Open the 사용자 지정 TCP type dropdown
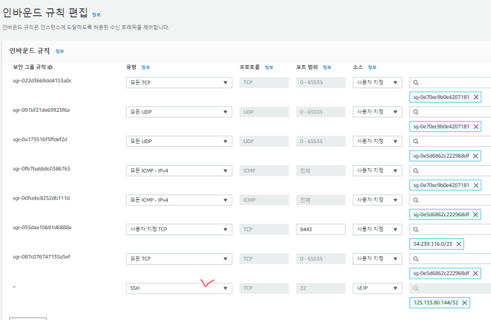 tap(179, 229)
